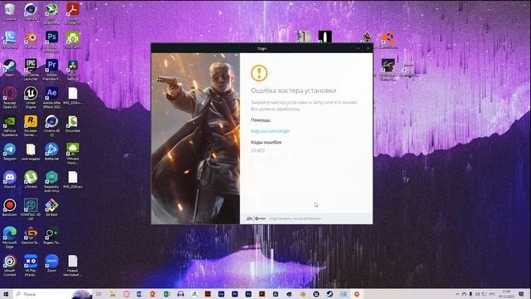Open GeForce Experience desktop icon
Image resolution: width=531 pixels, height=299 pixels.
pyautogui.click(x=9, y=125)
